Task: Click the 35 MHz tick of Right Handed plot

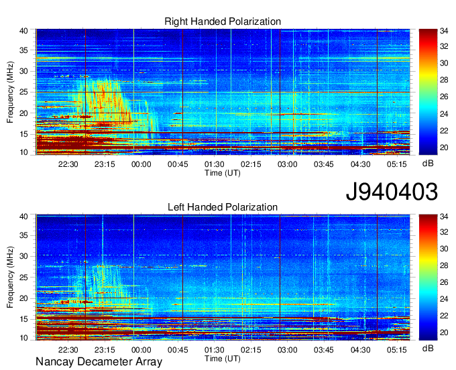Action: pyautogui.click(x=23, y=50)
